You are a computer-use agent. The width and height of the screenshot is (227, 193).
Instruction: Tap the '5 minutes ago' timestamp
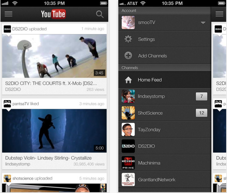pyautogui.click(x=92, y=178)
